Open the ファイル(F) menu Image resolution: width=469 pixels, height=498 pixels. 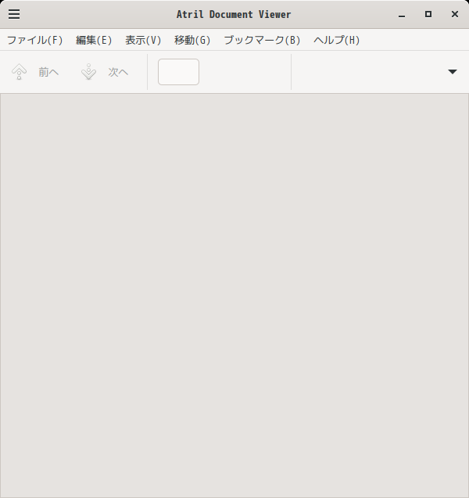[35, 40]
